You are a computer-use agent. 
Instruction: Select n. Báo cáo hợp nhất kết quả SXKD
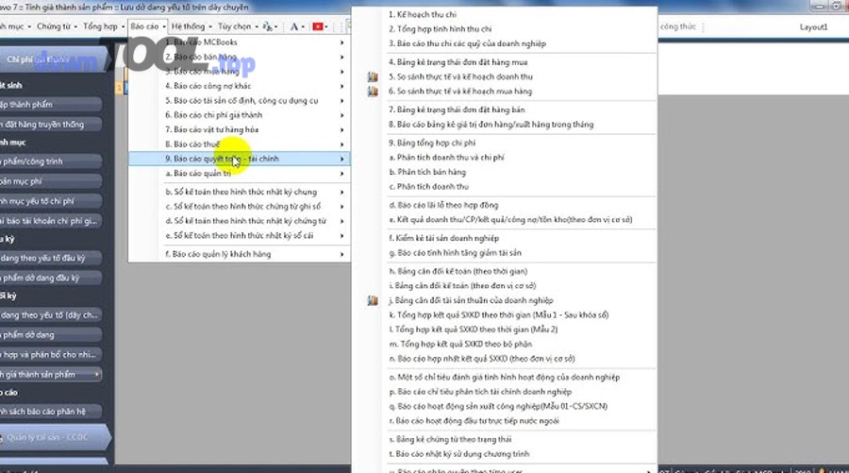click(505, 359)
